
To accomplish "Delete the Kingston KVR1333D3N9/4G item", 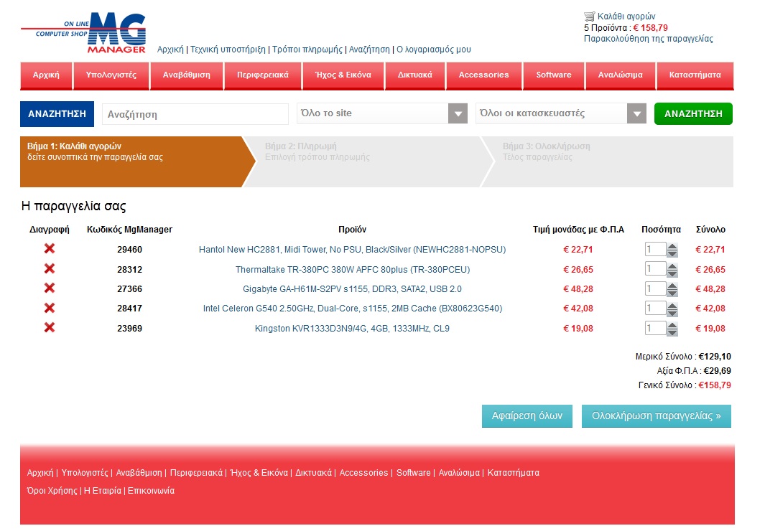I will point(50,327).
